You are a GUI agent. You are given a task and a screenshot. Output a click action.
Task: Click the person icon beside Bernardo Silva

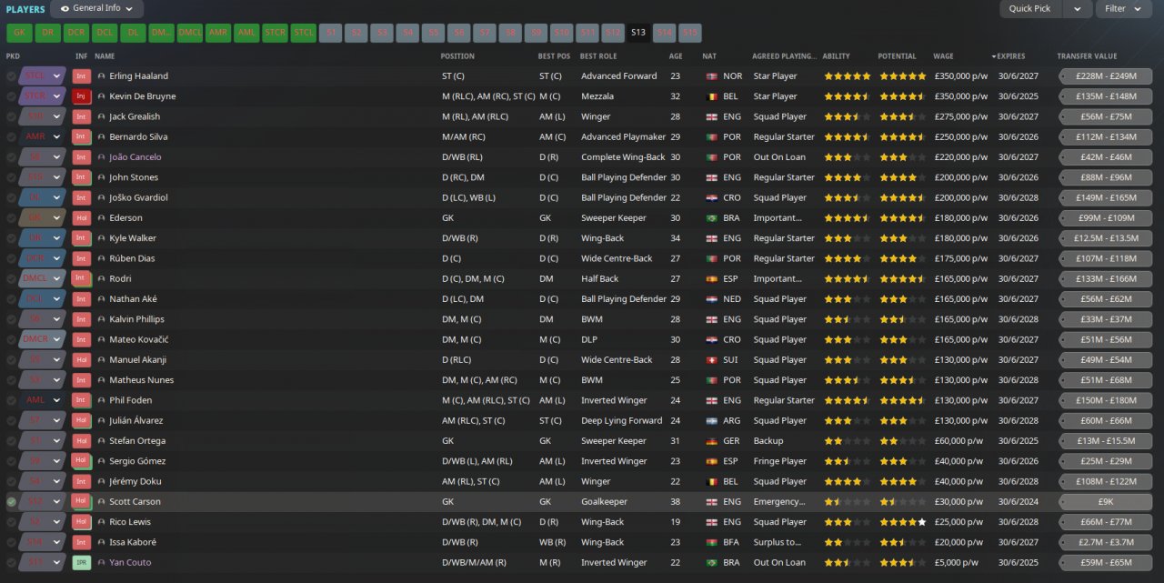102,137
